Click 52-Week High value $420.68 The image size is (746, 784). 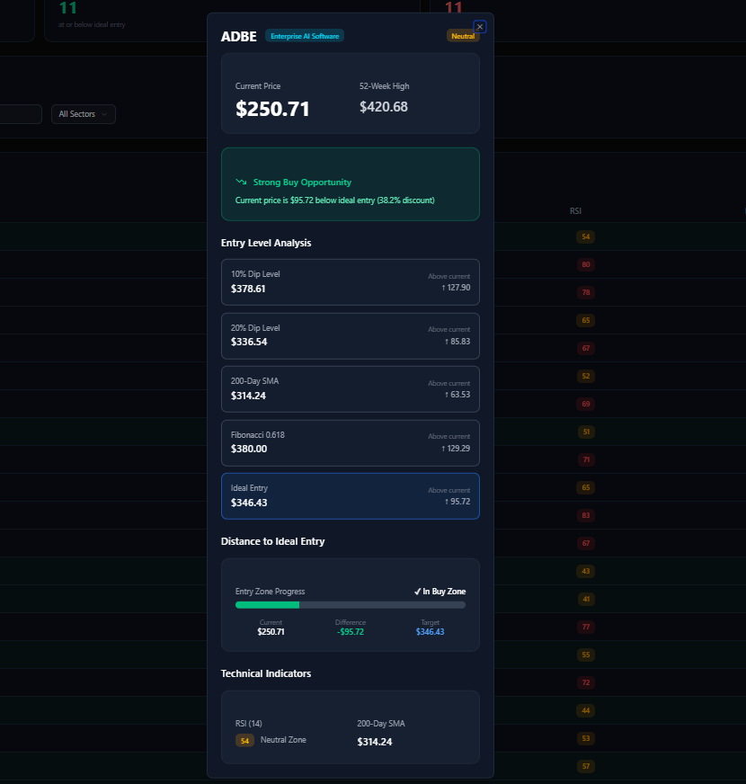coord(384,107)
